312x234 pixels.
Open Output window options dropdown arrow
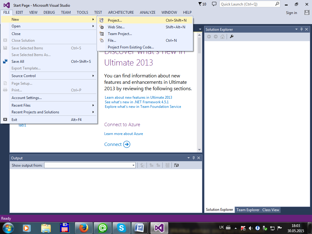[x=188, y=158]
